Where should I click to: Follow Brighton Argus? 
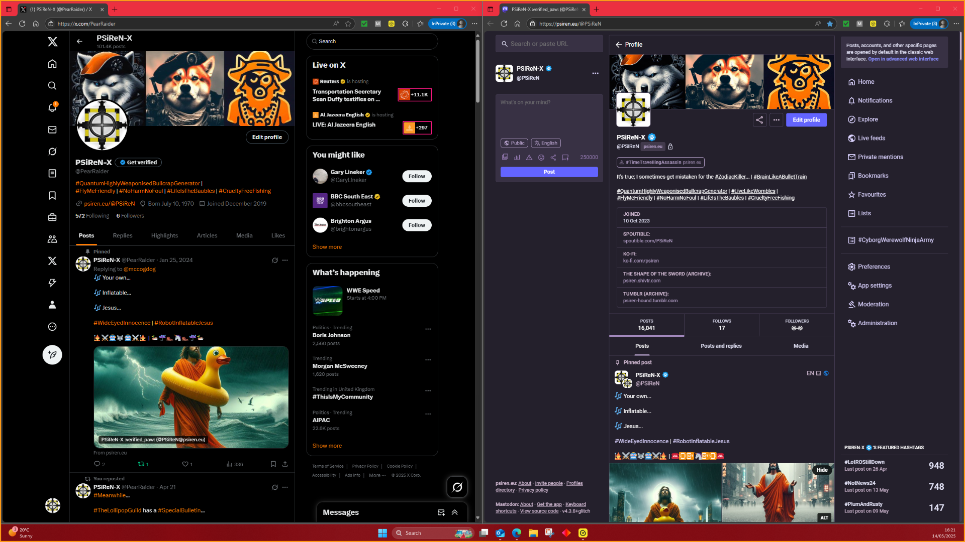(x=417, y=225)
